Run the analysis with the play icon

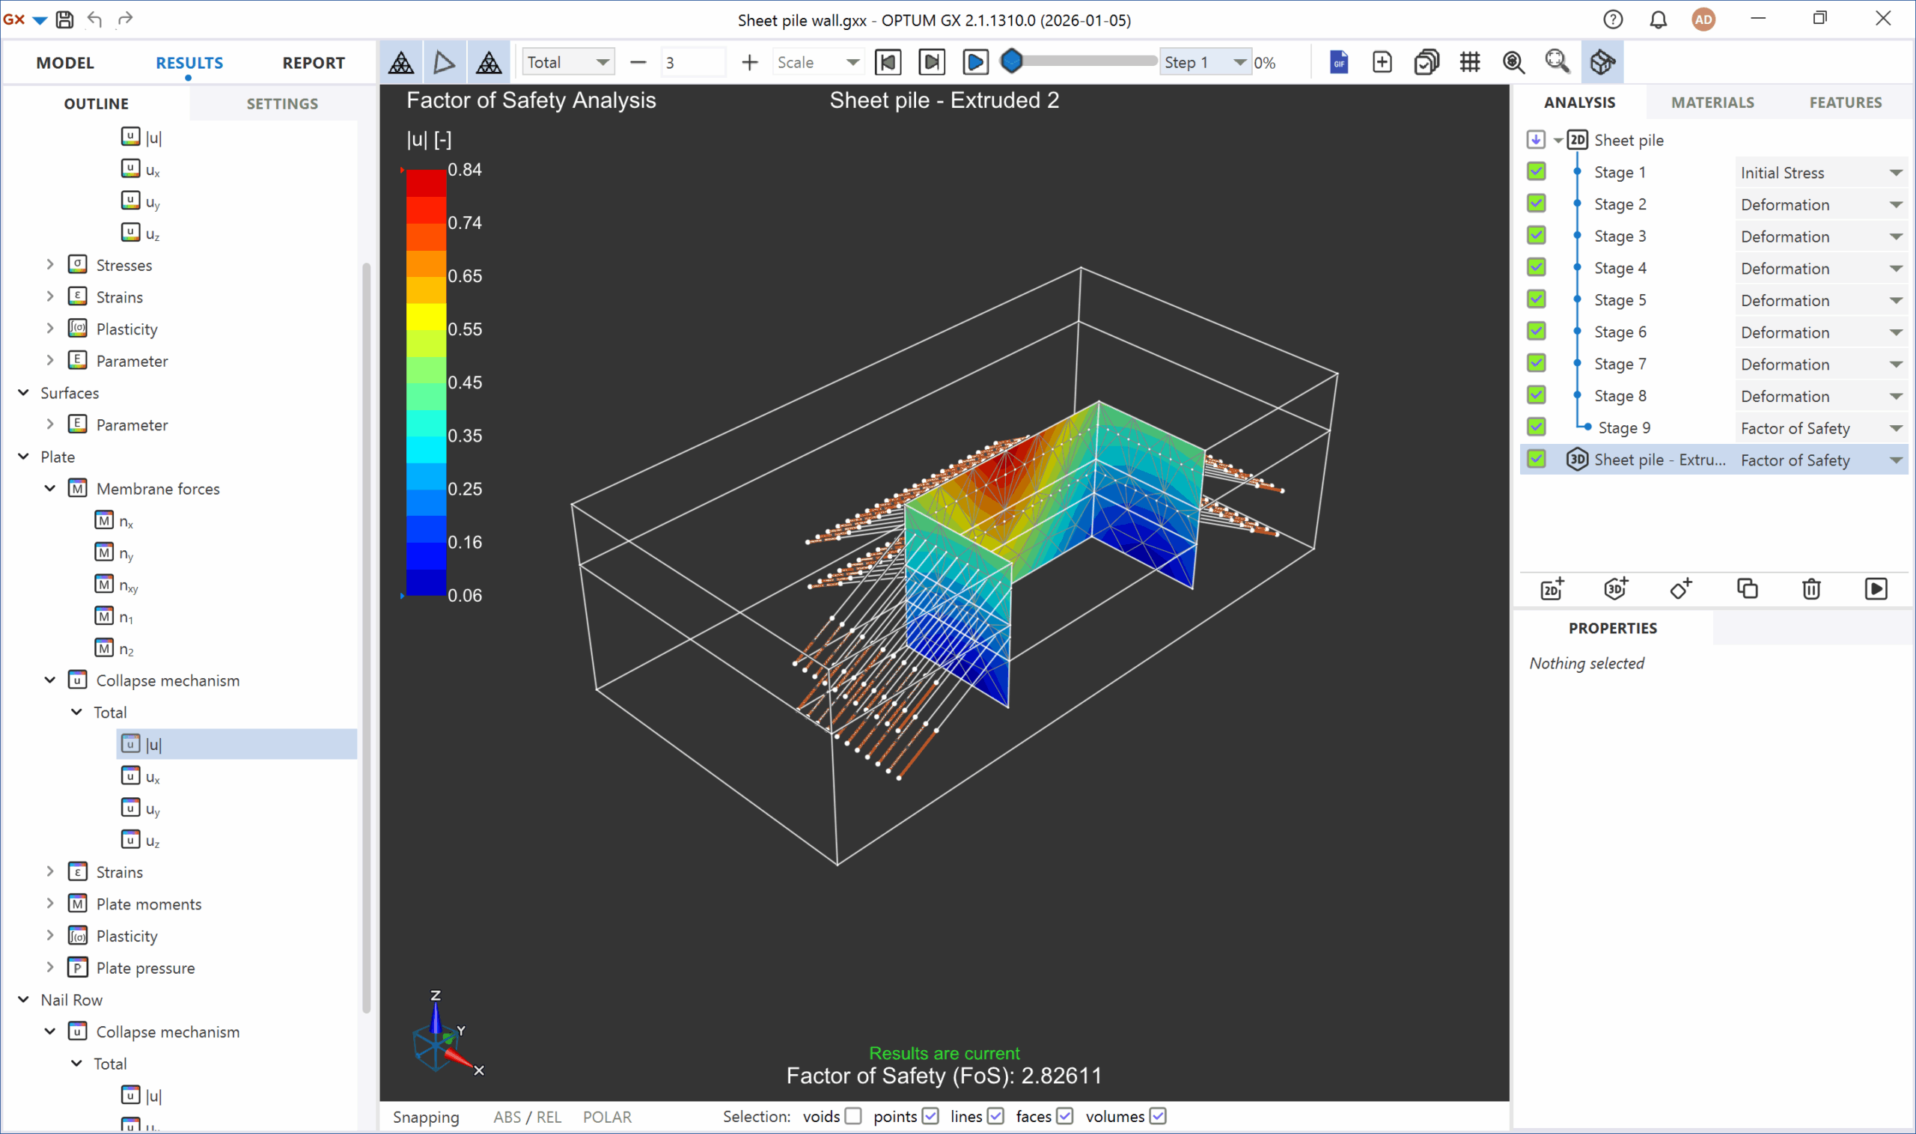click(x=1876, y=588)
